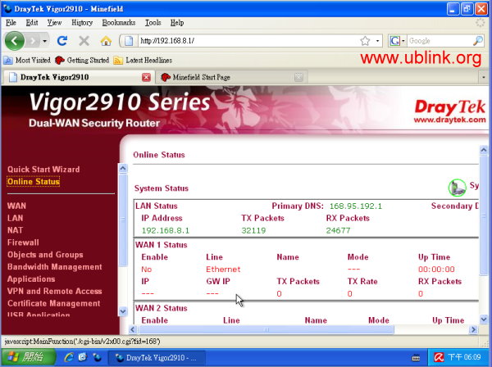Click the keyboard icon in system tray
The width and height of the screenshot is (492, 367).
click(416, 358)
